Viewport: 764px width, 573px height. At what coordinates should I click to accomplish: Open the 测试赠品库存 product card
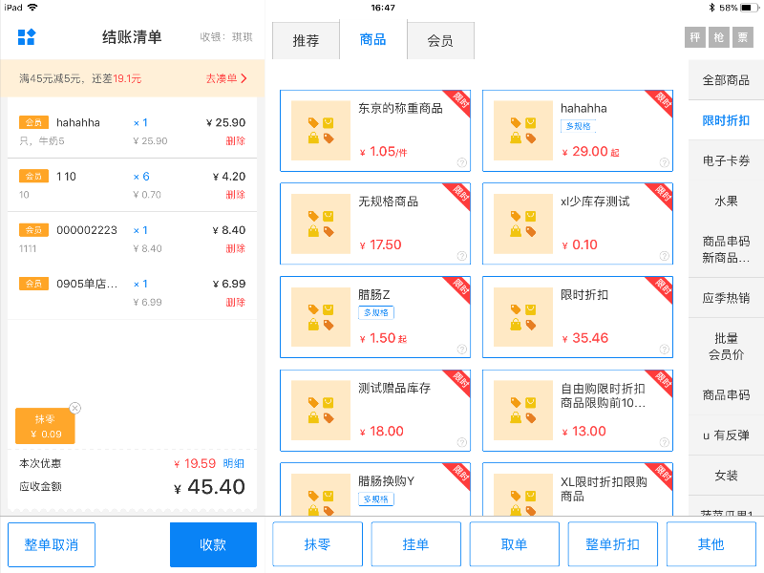[375, 411]
